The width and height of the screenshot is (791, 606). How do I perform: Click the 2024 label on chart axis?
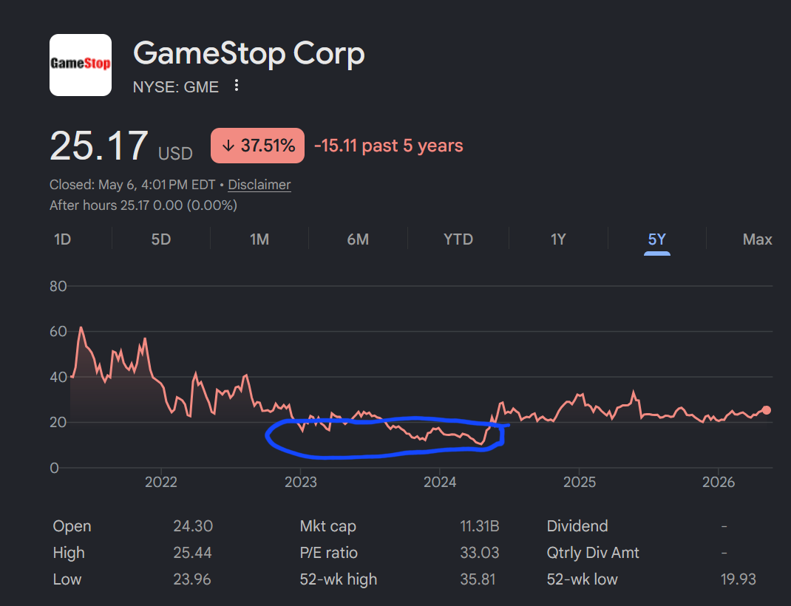click(x=439, y=482)
